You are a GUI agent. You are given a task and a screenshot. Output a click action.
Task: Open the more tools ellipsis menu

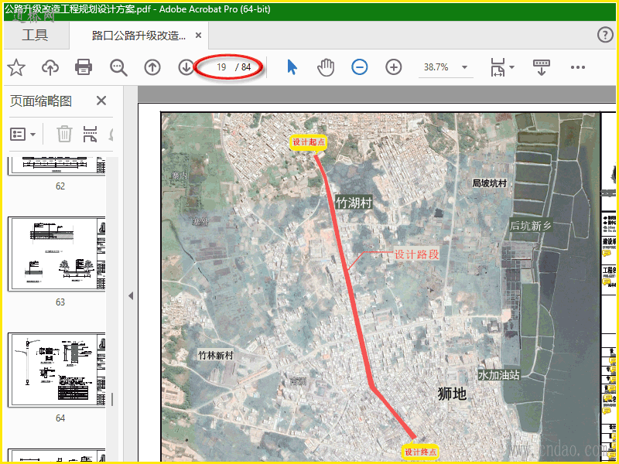577,67
